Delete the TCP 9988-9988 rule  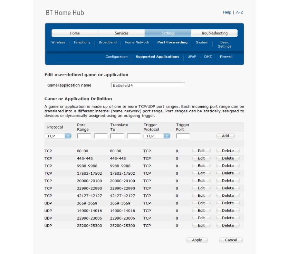pos(228,166)
